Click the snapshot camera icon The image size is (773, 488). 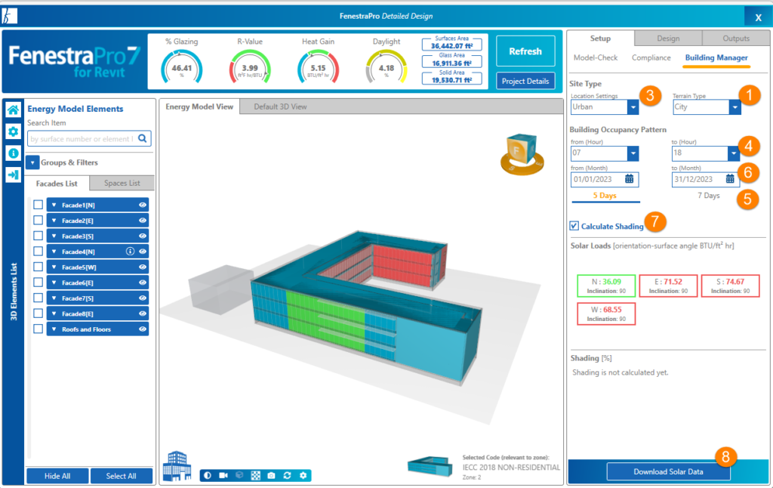tap(271, 475)
